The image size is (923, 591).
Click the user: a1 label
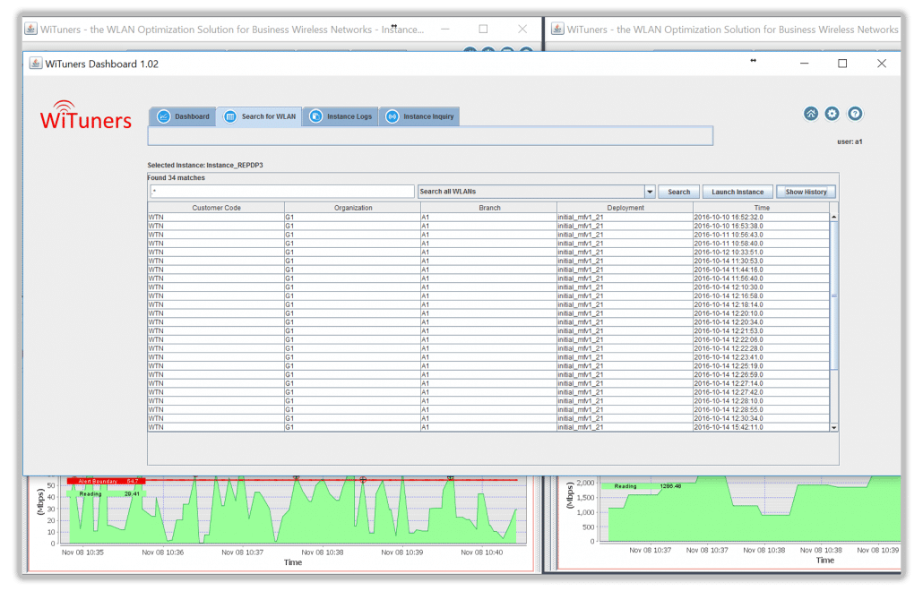[850, 141]
